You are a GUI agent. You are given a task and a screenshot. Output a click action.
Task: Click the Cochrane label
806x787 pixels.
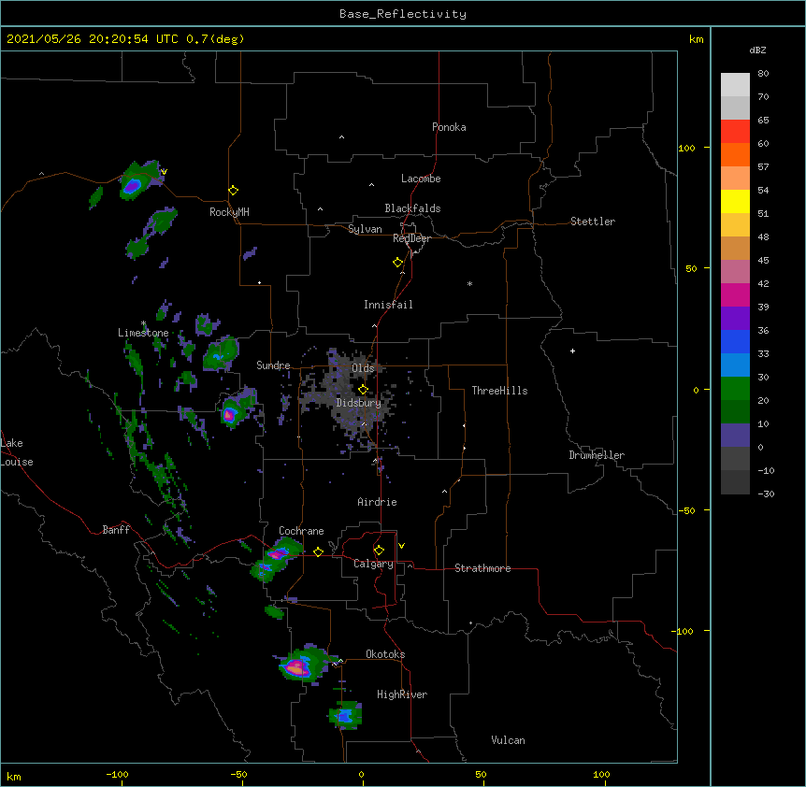pyautogui.click(x=301, y=531)
